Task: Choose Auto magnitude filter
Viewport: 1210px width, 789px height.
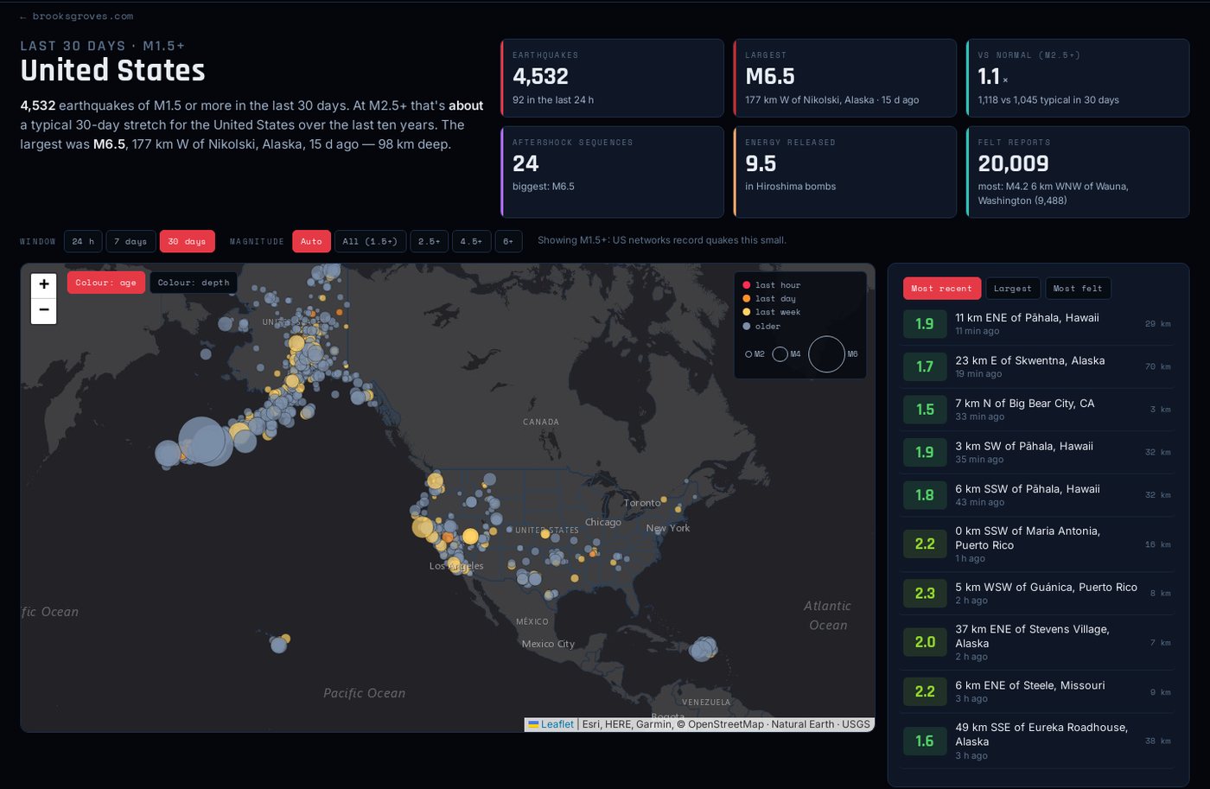Action: click(x=311, y=241)
